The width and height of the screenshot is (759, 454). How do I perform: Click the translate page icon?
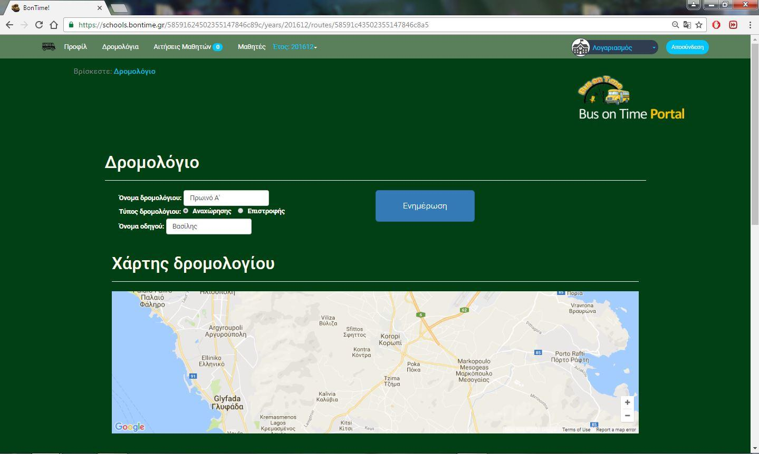point(687,25)
